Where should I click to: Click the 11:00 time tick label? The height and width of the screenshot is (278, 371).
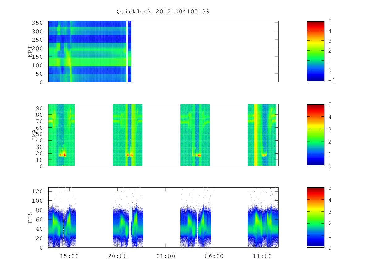(262, 256)
